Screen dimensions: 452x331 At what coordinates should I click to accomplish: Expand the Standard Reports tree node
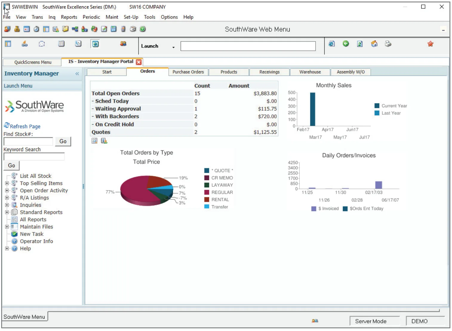click(7, 212)
